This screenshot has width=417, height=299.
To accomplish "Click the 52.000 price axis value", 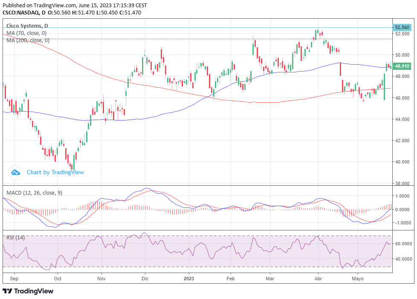I will pyautogui.click(x=403, y=34).
